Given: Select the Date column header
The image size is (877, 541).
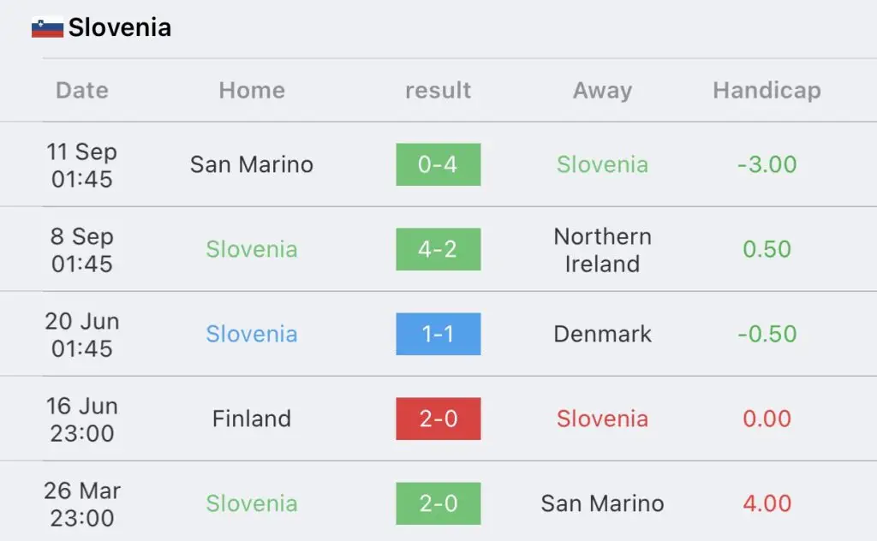Looking at the screenshot, I should (82, 90).
